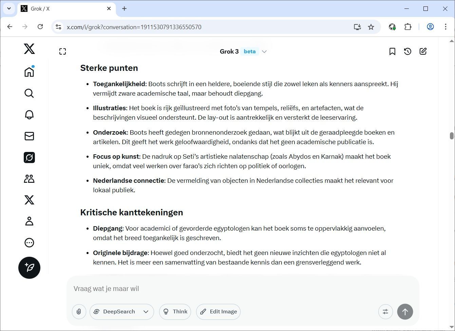Open the browser tab search dropdown
The height and width of the screenshot is (331, 455).
(x=9, y=8)
